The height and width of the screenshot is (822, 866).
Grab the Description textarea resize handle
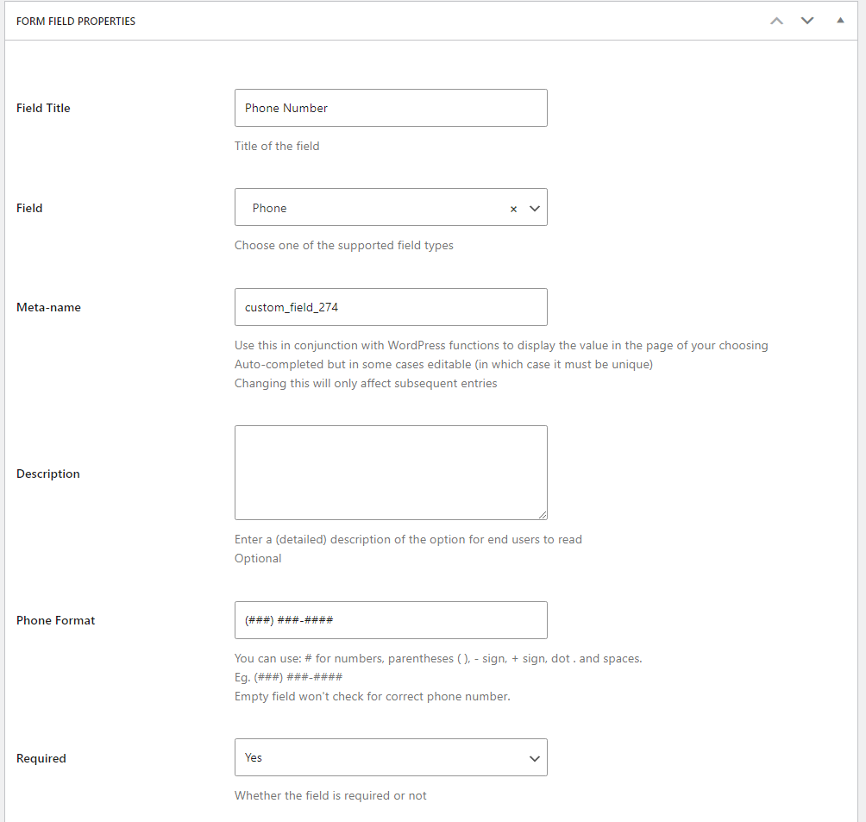pyautogui.click(x=543, y=515)
